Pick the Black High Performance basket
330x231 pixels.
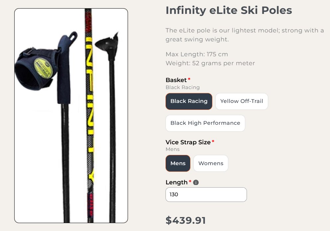[205, 123]
